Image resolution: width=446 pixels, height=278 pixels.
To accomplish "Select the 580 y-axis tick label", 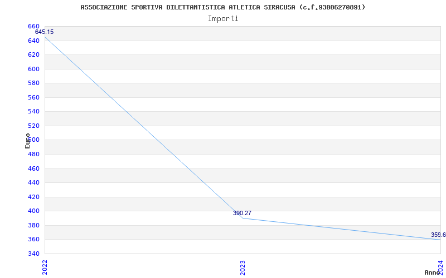I will pos(33,83).
